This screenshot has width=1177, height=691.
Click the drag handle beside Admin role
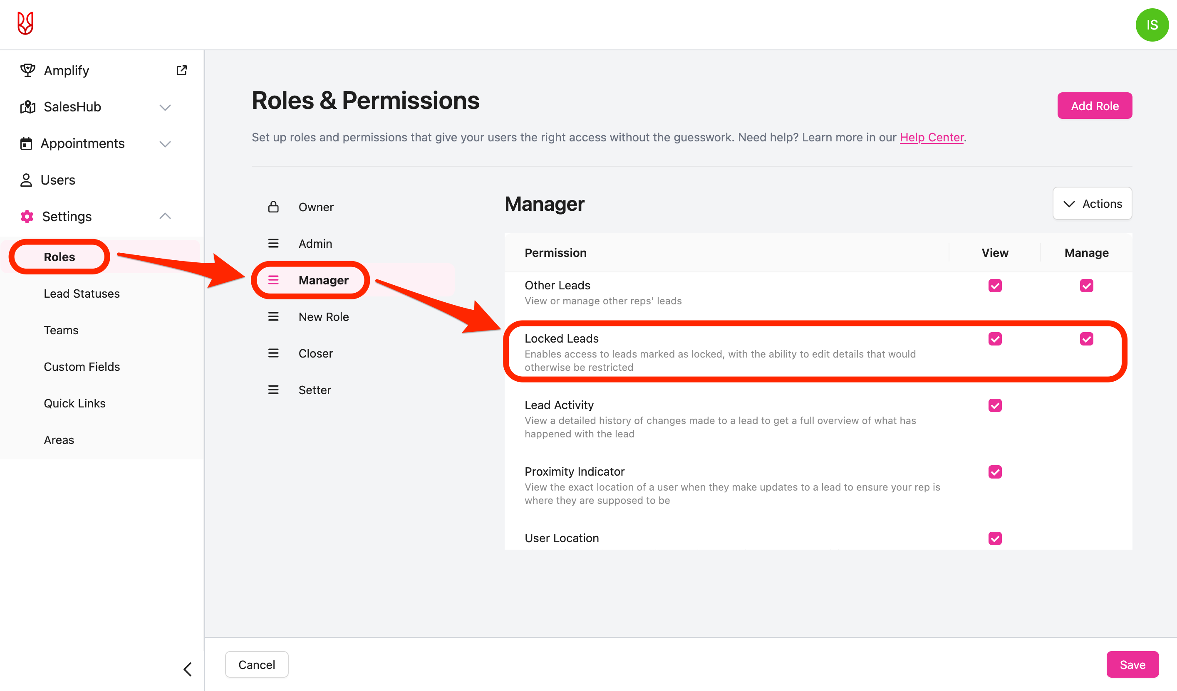pos(274,243)
